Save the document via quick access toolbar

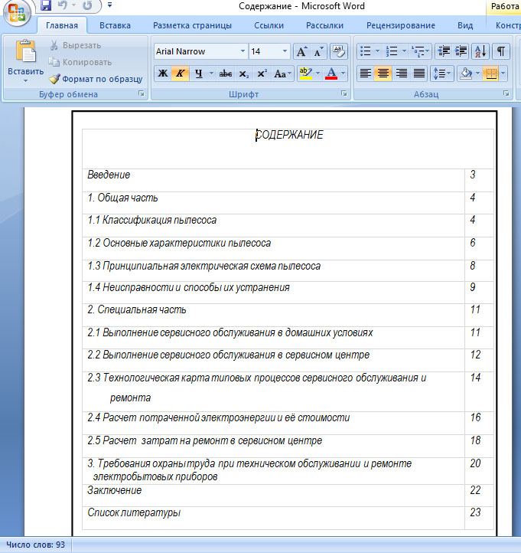pyautogui.click(x=46, y=6)
